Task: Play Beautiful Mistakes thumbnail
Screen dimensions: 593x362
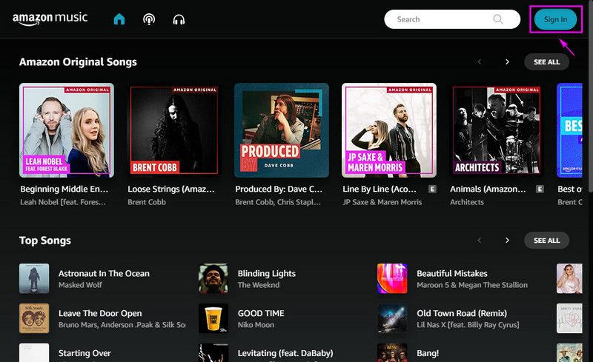Action: 392,278
